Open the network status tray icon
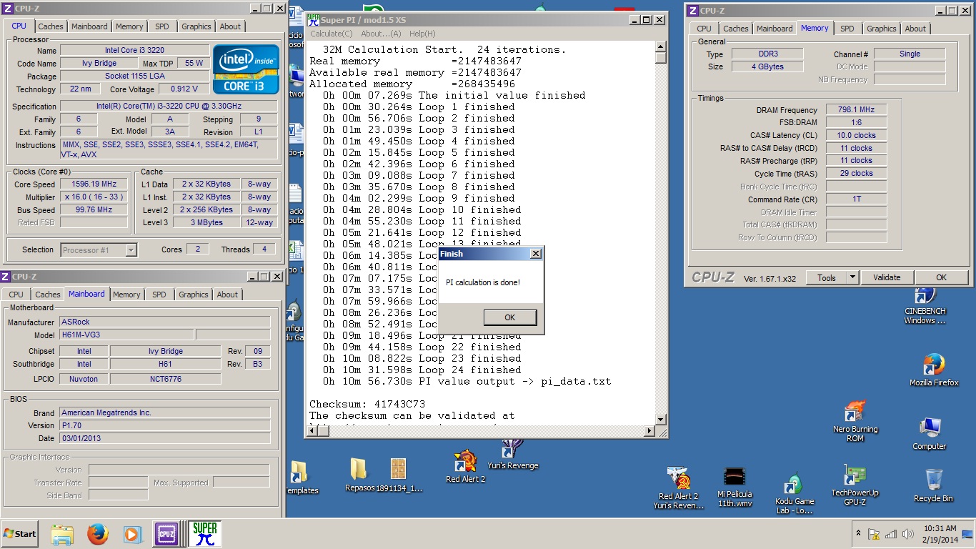This screenshot has width=976, height=549. tap(891, 534)
